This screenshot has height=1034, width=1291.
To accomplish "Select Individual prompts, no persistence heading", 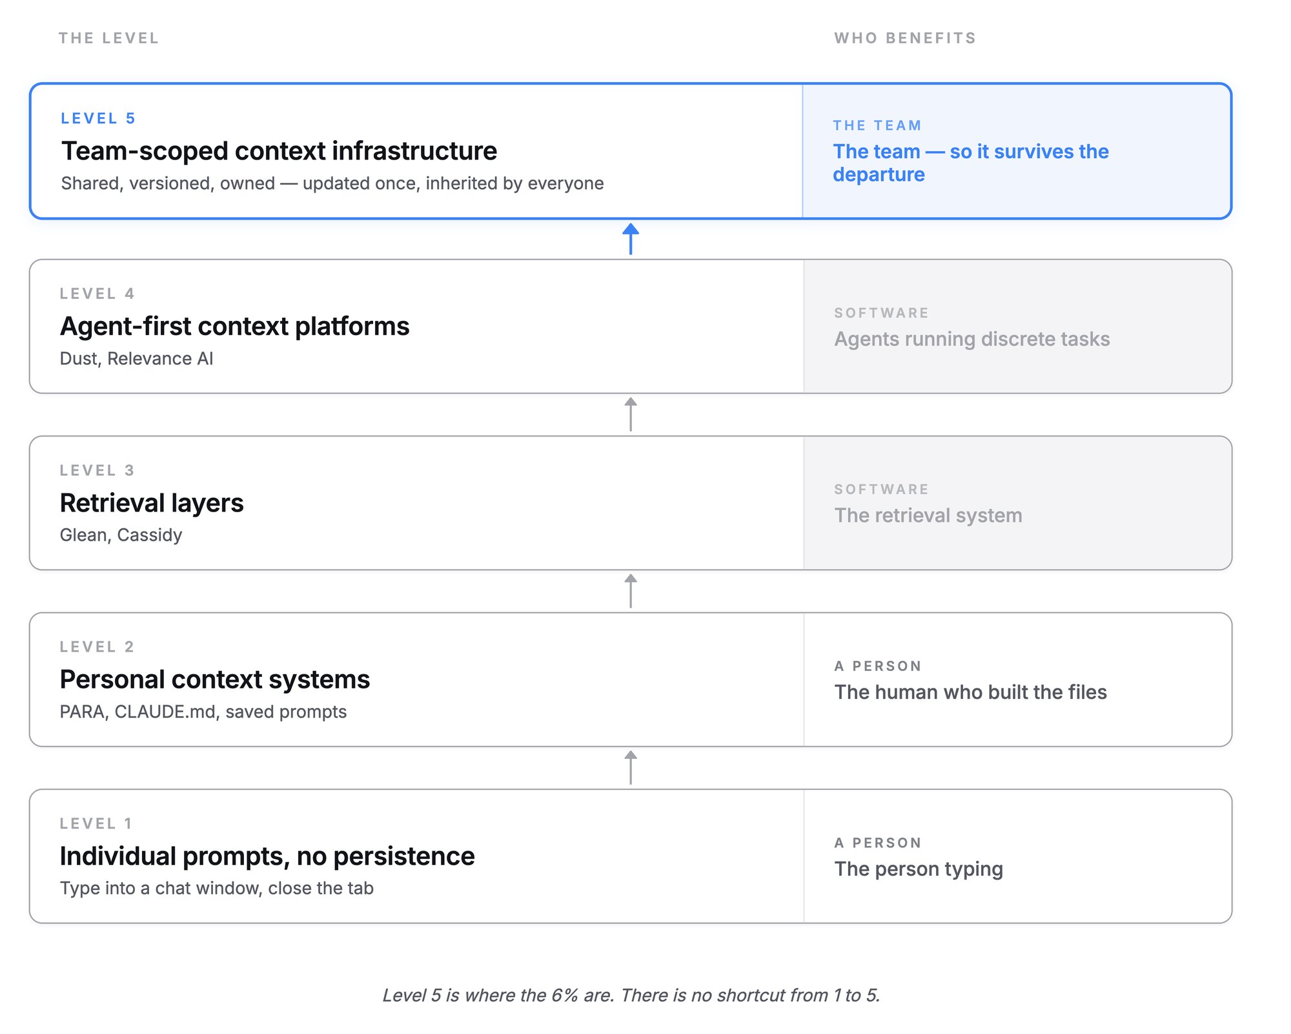I will 267,856.
